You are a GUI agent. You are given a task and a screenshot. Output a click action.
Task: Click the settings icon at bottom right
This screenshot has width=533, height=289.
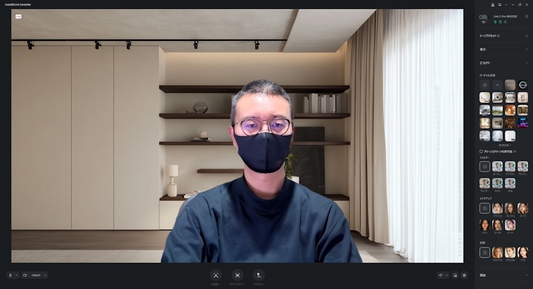pos(464,275)
